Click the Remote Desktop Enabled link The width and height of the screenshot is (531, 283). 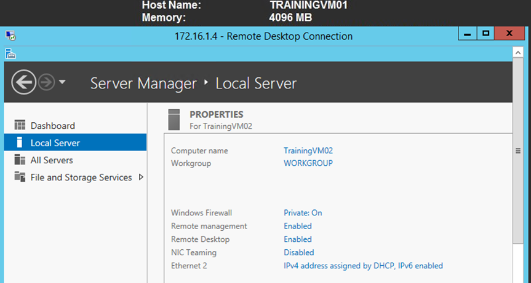click(x=298, y=239)
